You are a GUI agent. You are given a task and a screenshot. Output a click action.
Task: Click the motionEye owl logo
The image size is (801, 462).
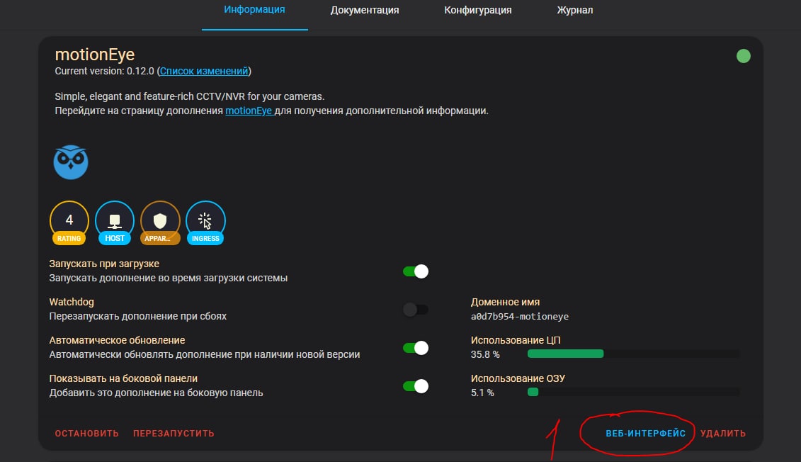pyautogui.click(x=71, y=162)
